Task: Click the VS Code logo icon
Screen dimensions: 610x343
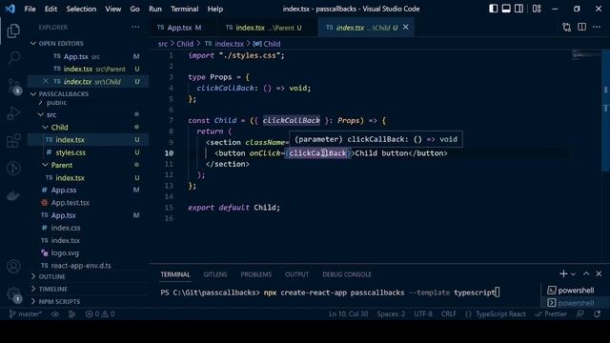Action: (10, 9)
